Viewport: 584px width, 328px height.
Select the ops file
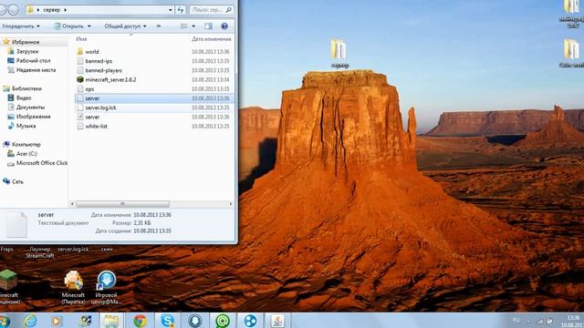[x=89, y=89]
